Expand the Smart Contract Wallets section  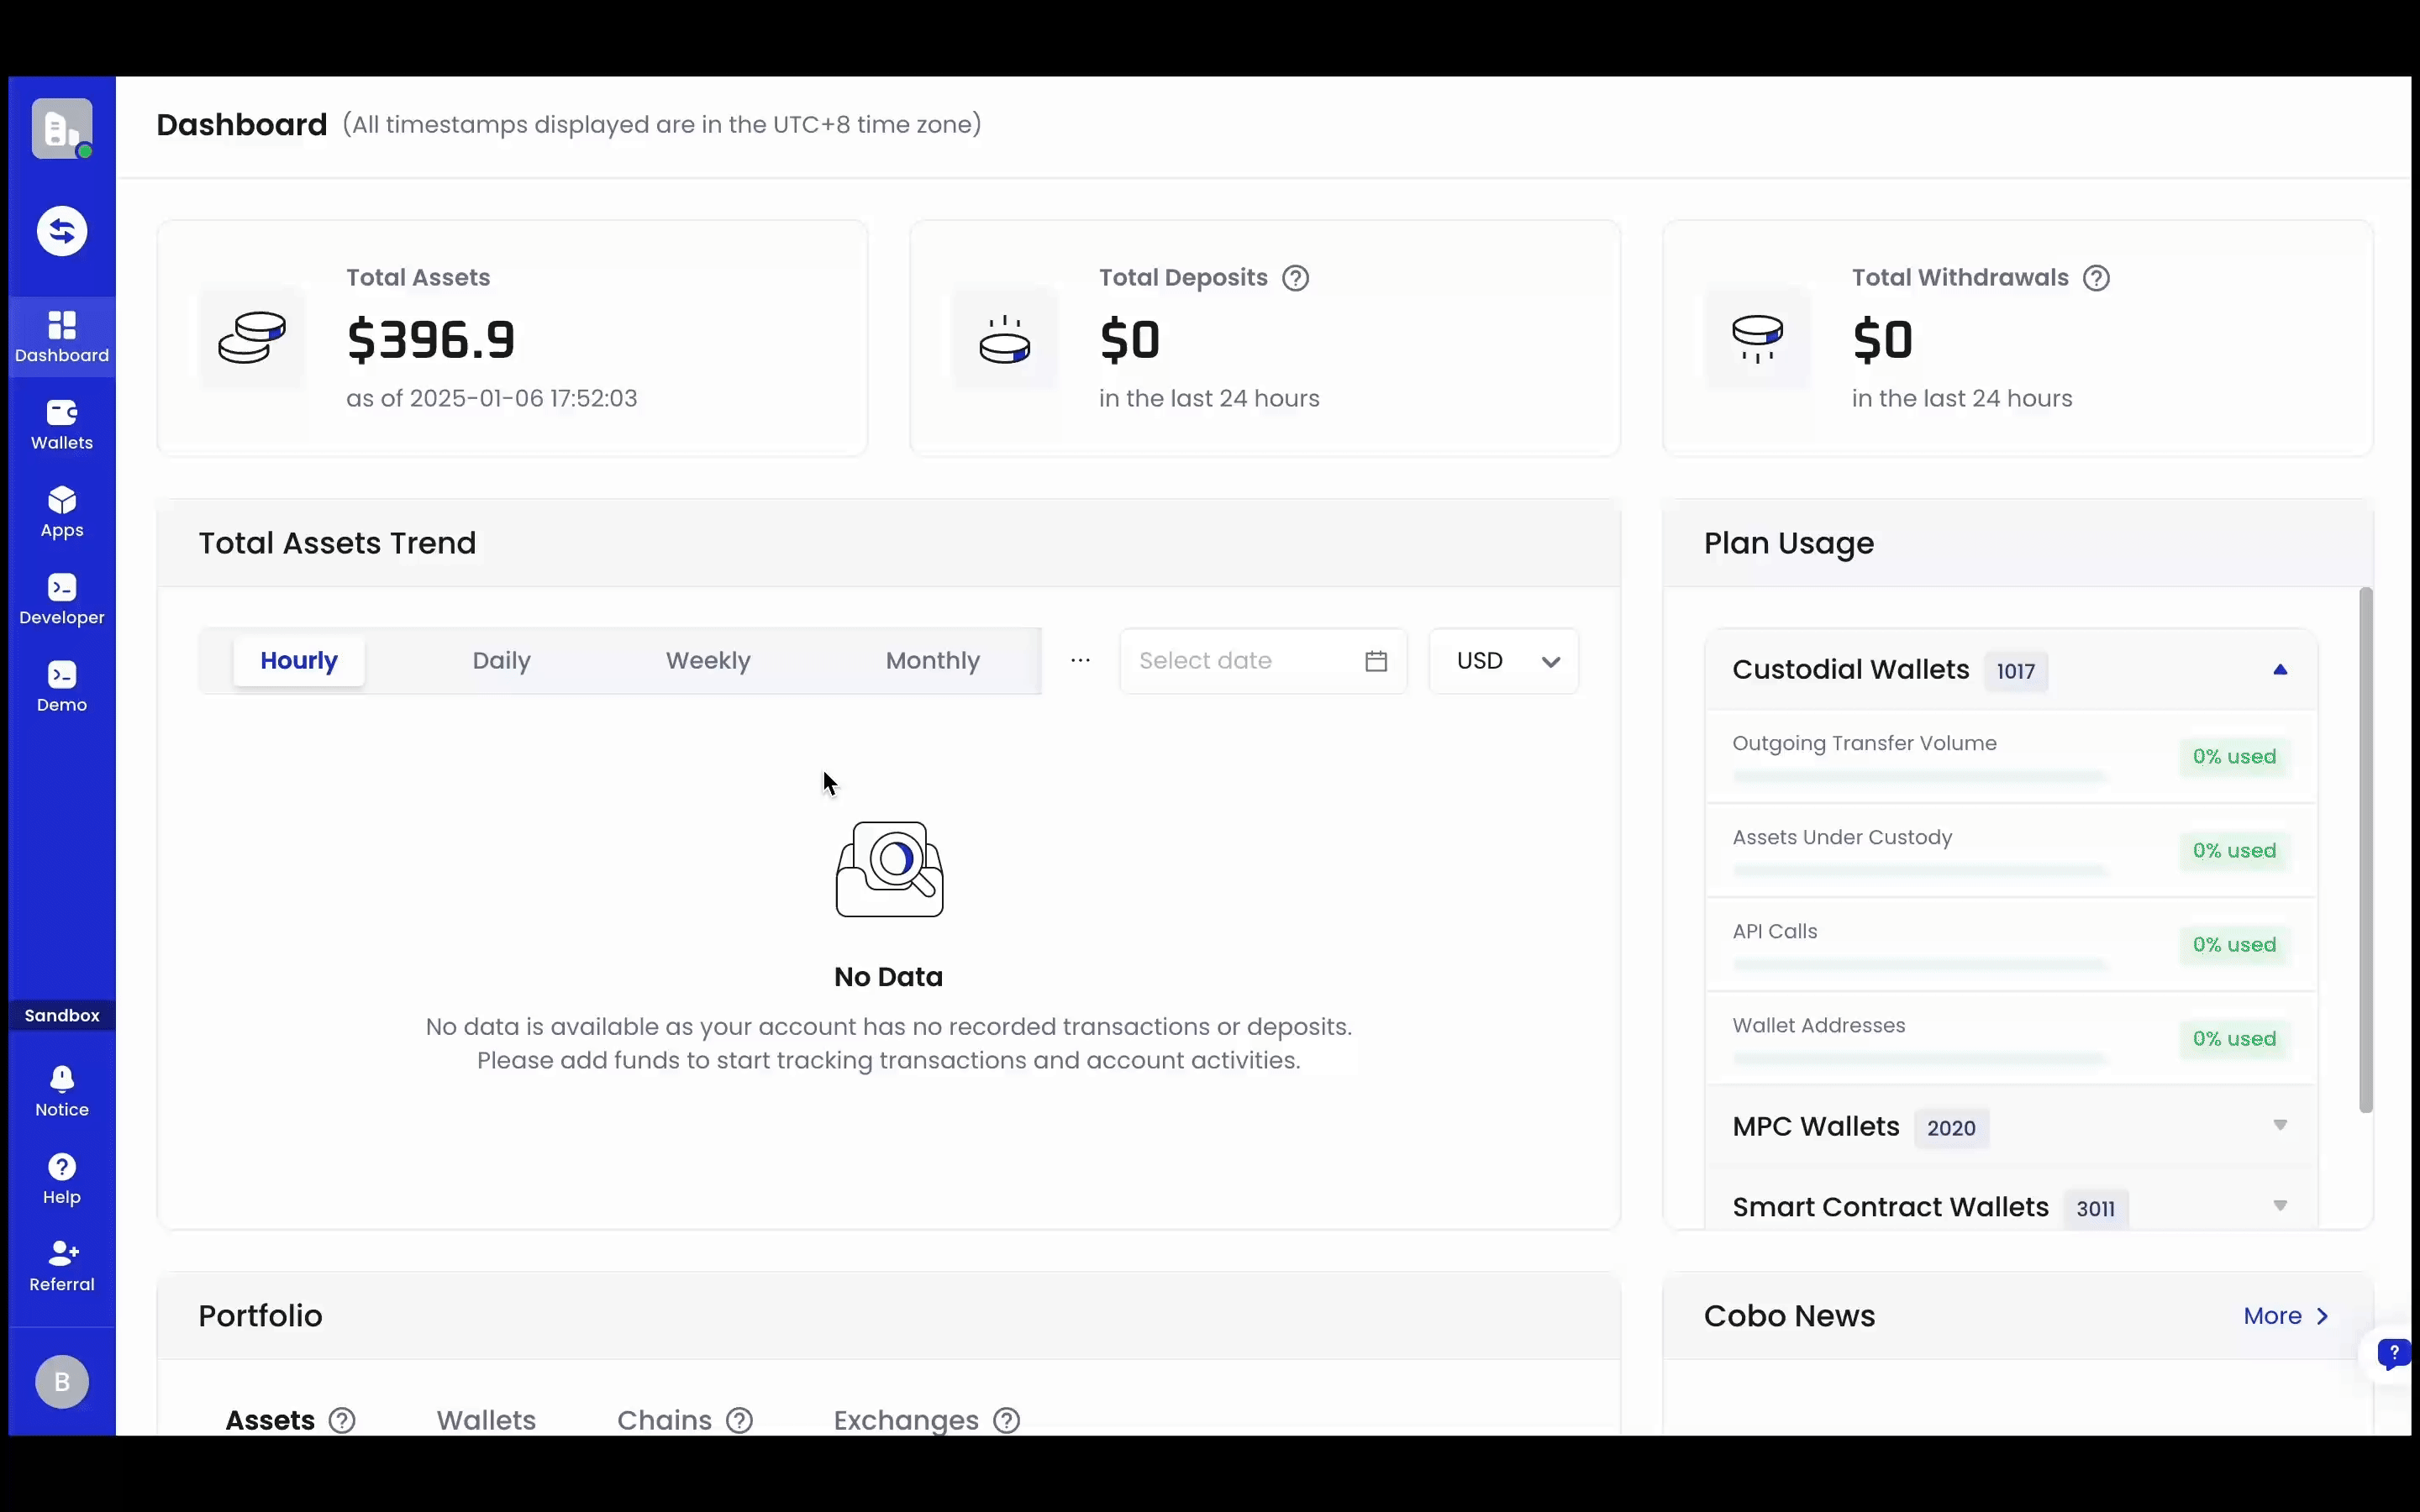[x=2280, y=1206]
